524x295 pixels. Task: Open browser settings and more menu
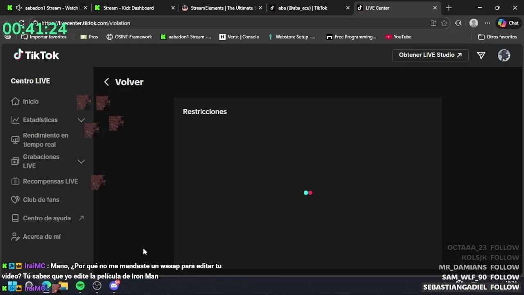click(x=488, y=23)
